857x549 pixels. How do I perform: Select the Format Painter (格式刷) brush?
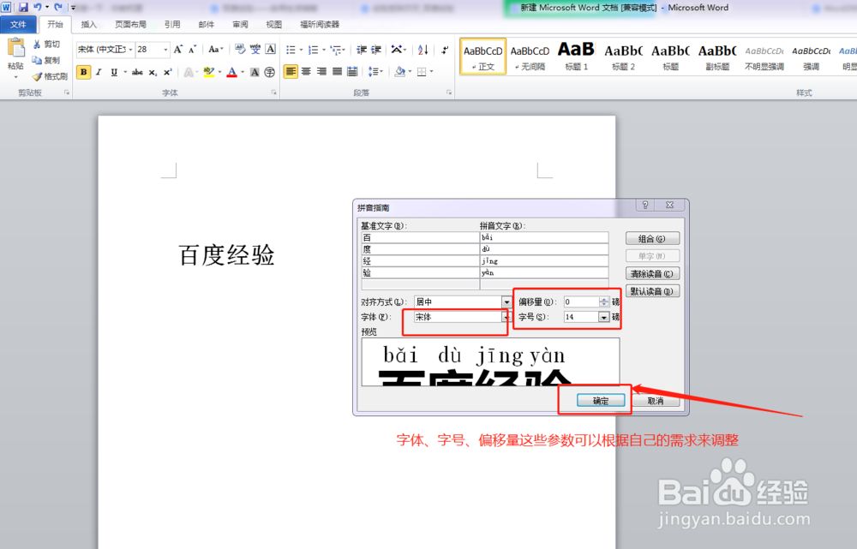coord(50,76)
